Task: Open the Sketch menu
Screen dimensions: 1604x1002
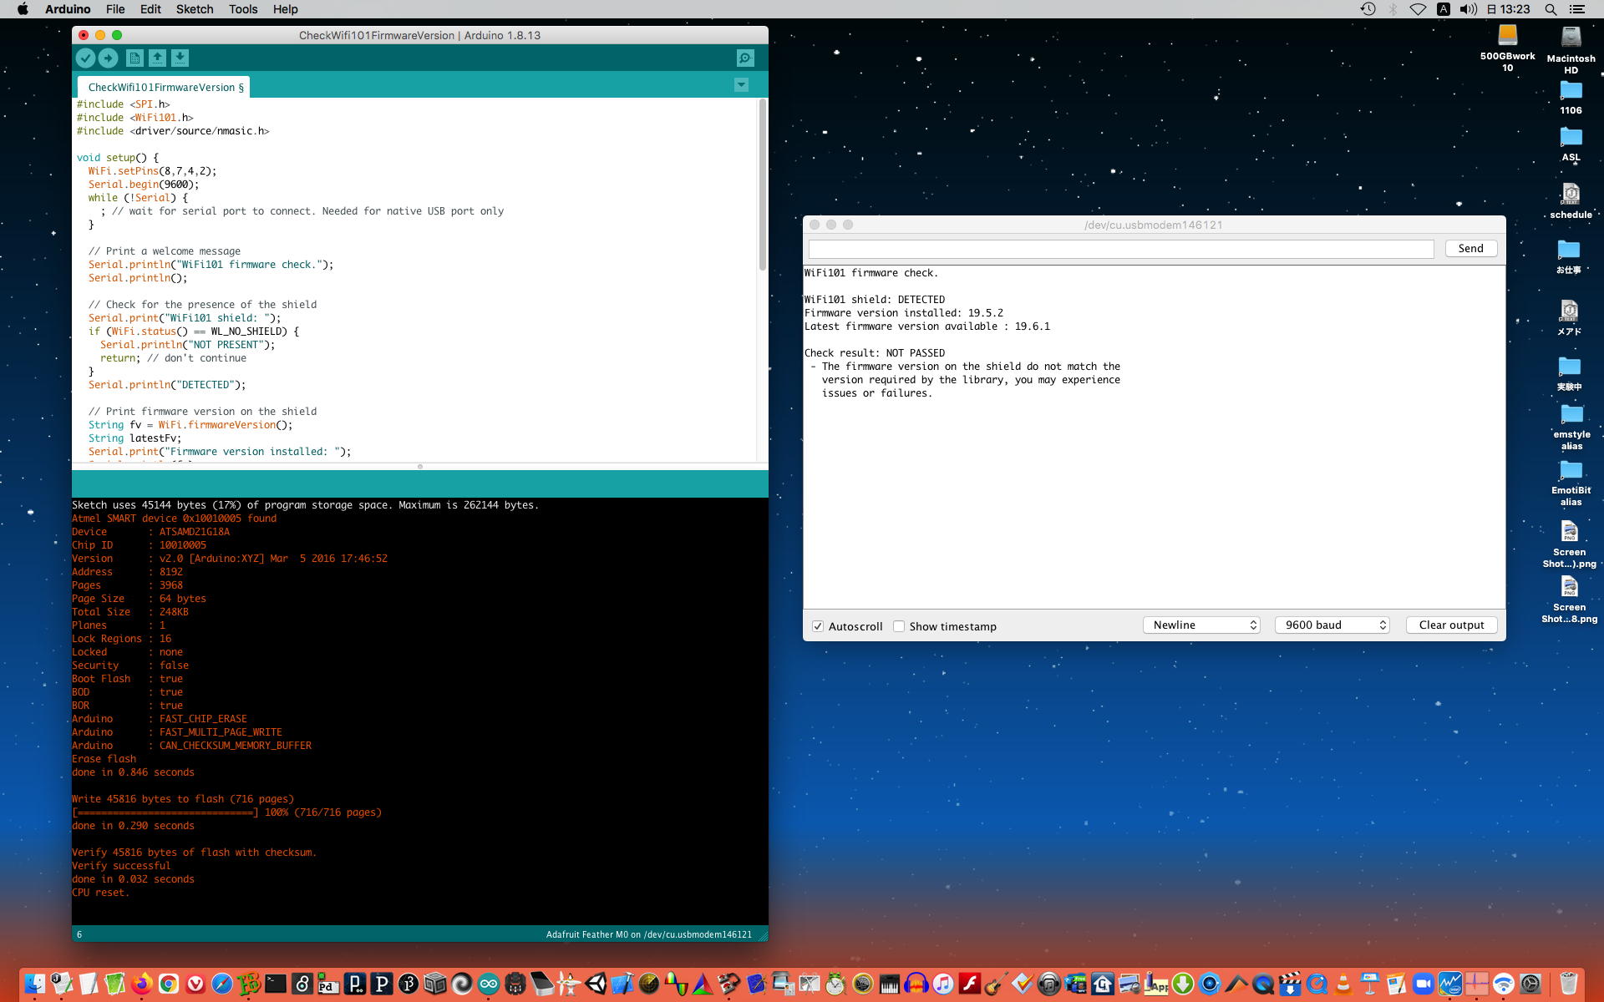Action: pos(194,9)
